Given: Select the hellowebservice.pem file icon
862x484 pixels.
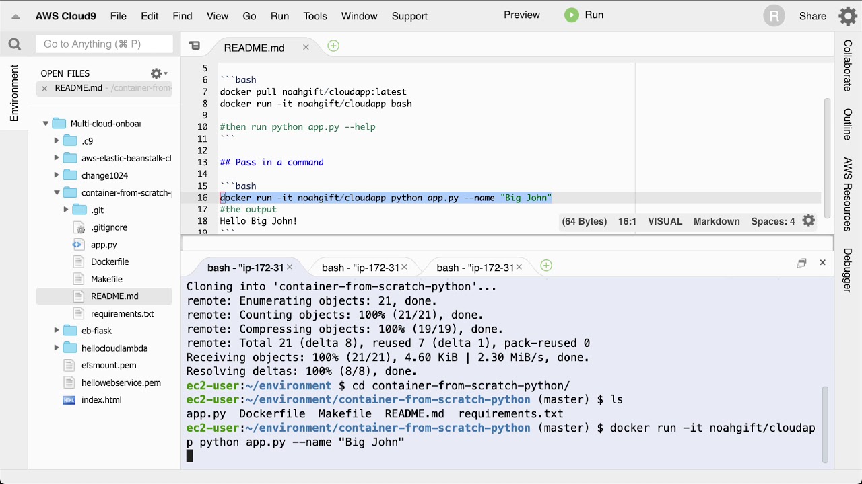Looking at the screenshot, I should (x=69, y=382).
